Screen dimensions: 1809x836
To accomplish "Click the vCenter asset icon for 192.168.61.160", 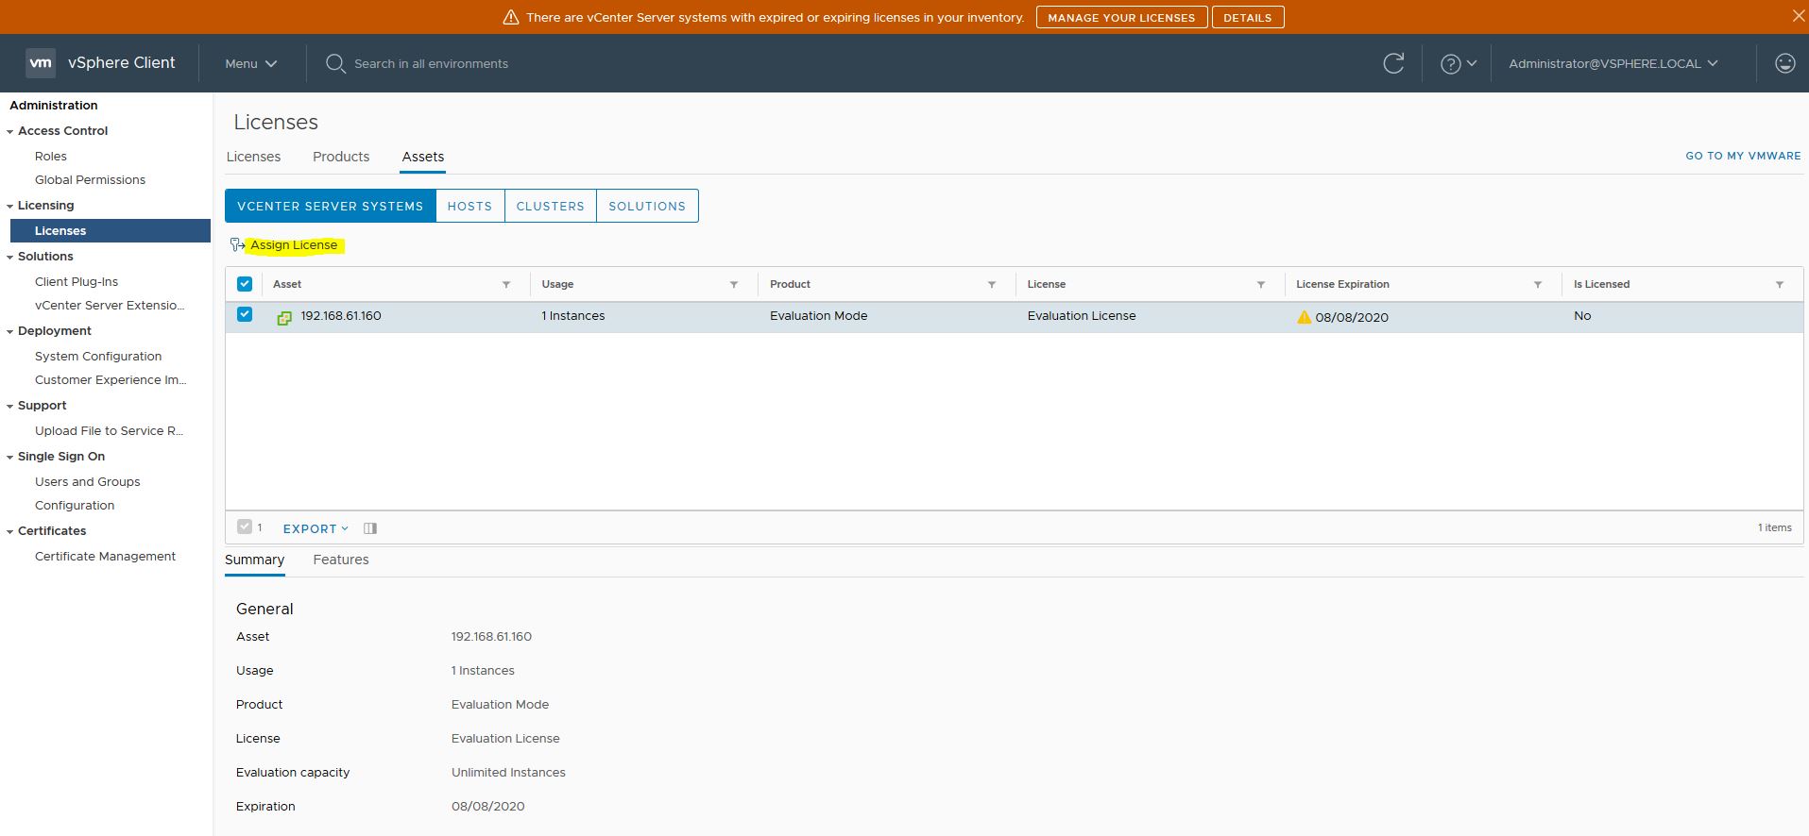I will (x=284, y=318).
